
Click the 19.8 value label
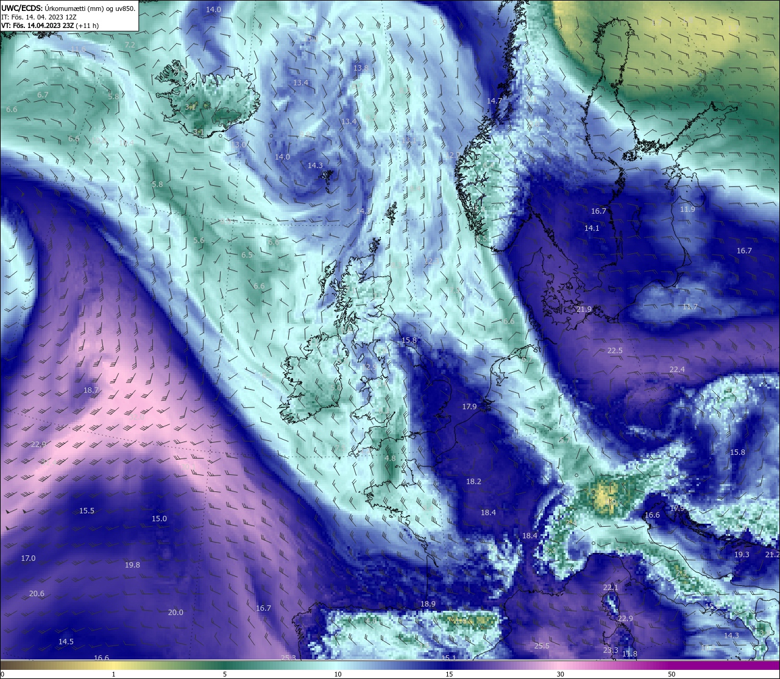(x=132, y=565)
